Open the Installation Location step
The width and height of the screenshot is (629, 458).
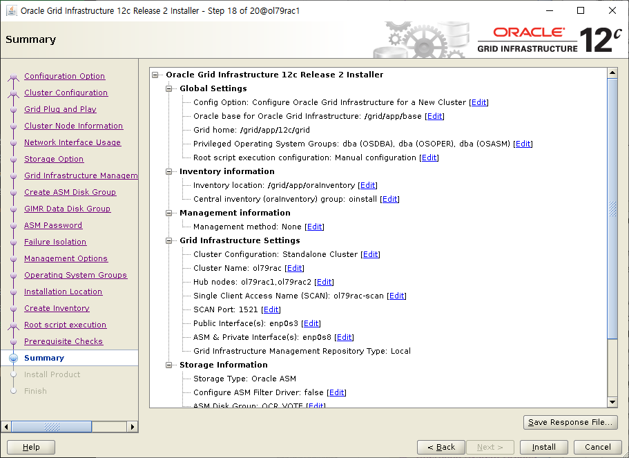[63, 292]
